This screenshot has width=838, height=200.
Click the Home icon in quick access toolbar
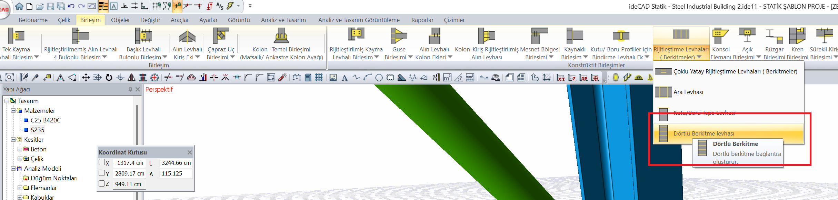pos(19,6)
